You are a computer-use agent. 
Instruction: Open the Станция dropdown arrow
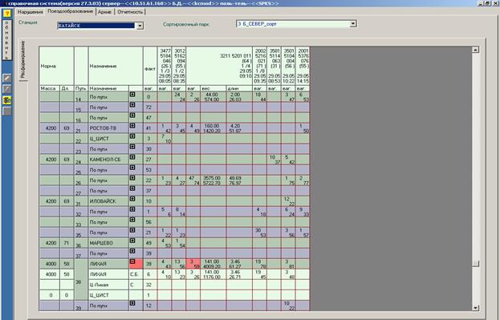coord(140,26)
